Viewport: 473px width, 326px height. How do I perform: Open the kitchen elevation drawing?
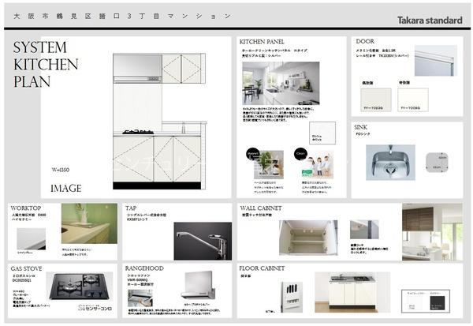(158, 120)
